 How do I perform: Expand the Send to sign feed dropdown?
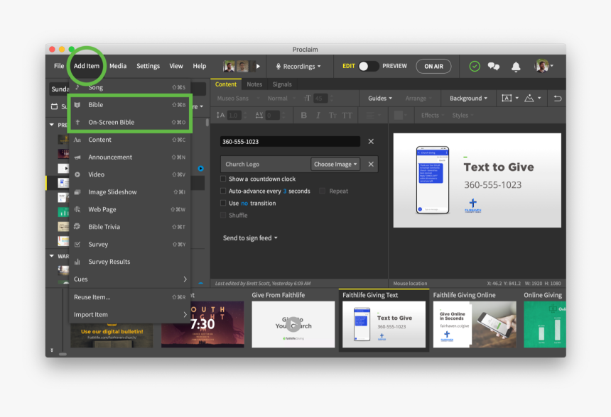click(x=250, y=238)
